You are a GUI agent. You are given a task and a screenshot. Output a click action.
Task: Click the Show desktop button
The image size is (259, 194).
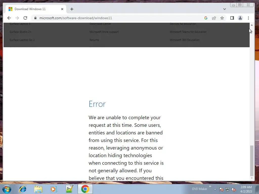[x=257, y=189]
